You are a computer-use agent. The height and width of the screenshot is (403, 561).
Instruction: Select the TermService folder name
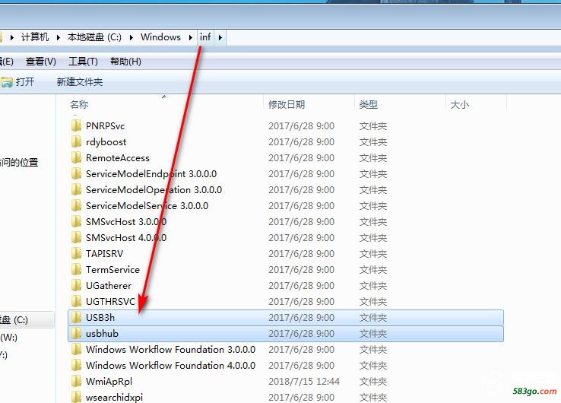coord(113,269)
